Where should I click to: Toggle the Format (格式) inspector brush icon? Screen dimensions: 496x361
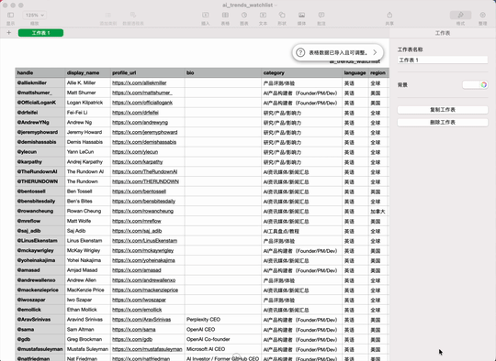(x=460, y=16)
